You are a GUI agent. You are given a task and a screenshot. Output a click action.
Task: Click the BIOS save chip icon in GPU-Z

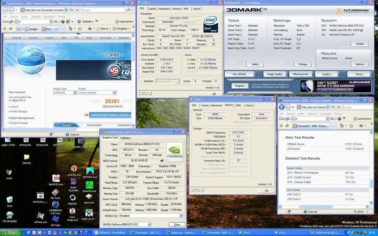coord(162,160)
